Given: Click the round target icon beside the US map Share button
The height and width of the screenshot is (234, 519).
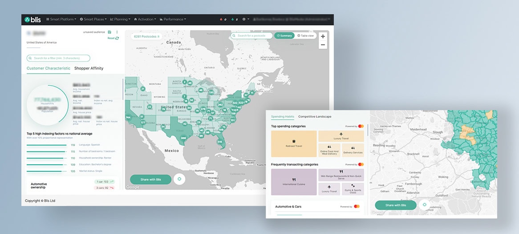Looking at the screenshot, I should point(179,179).
